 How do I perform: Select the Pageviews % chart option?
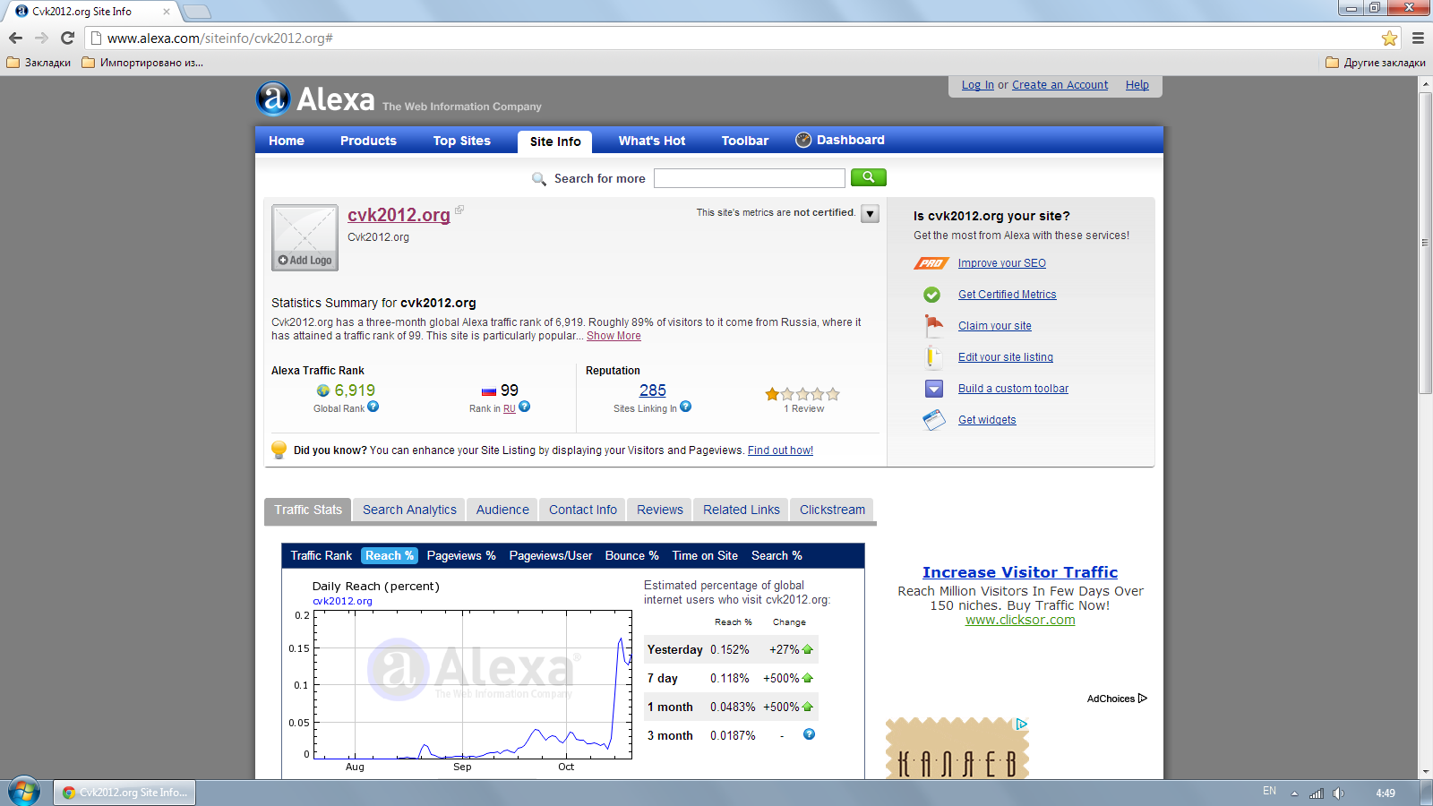point(461,555)
